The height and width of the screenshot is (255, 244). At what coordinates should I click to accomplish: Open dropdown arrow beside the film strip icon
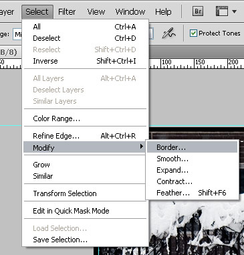click(234, 11)
